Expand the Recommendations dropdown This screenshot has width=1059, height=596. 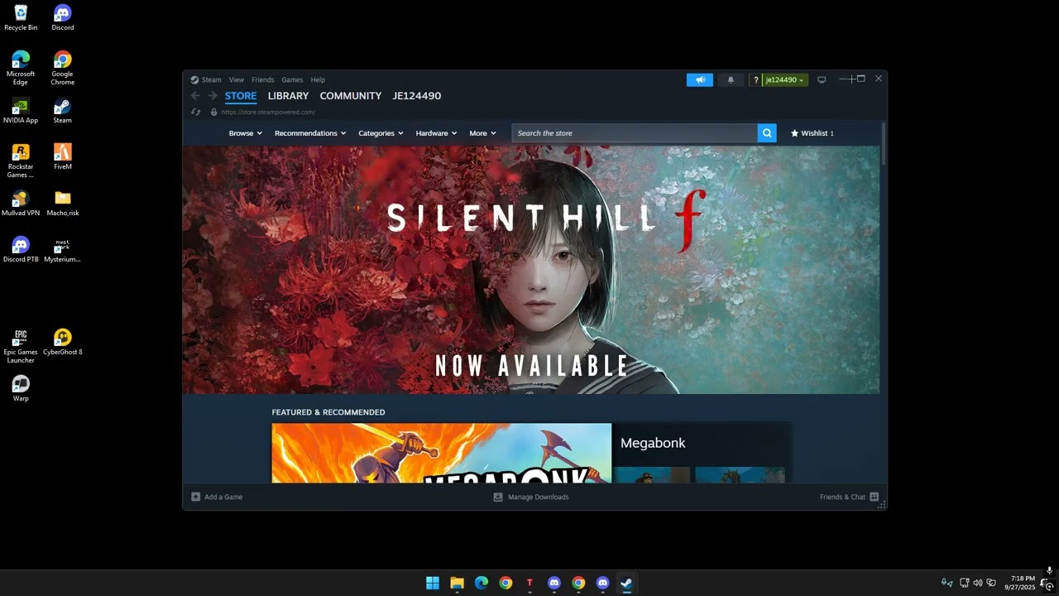311,133
